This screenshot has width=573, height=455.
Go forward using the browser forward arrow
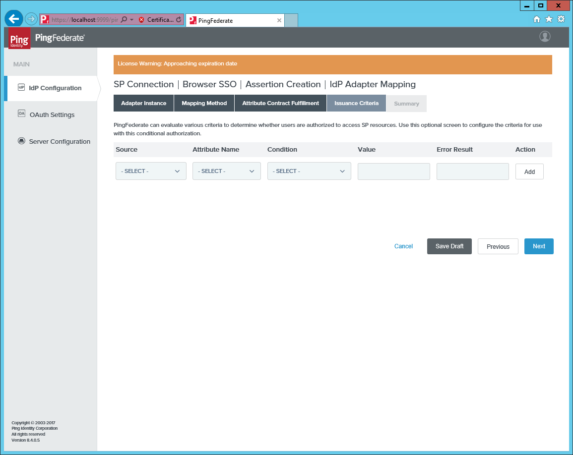31,19
